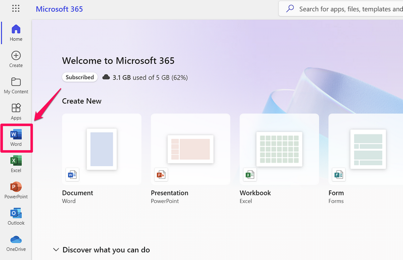The image size is (403, 260).
Task: Open the app launcher waffle icon
Action: coord(16,9)
